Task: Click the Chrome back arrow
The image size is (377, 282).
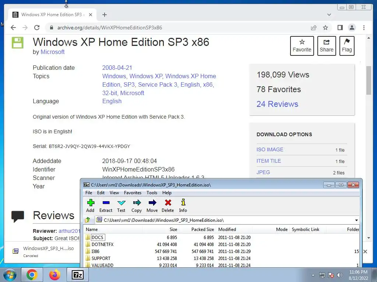Action: click(x=13, y=28)
